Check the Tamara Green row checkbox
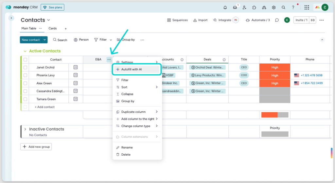The height and width of the screenshot is (183, 335). click(x=25, y=99)
